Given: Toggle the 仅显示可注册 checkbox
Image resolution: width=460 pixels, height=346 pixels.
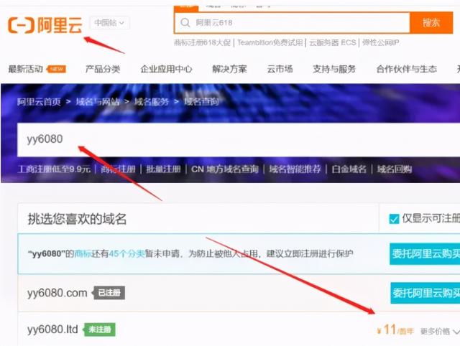Looking at the screenshot, I should click(394, 219).
